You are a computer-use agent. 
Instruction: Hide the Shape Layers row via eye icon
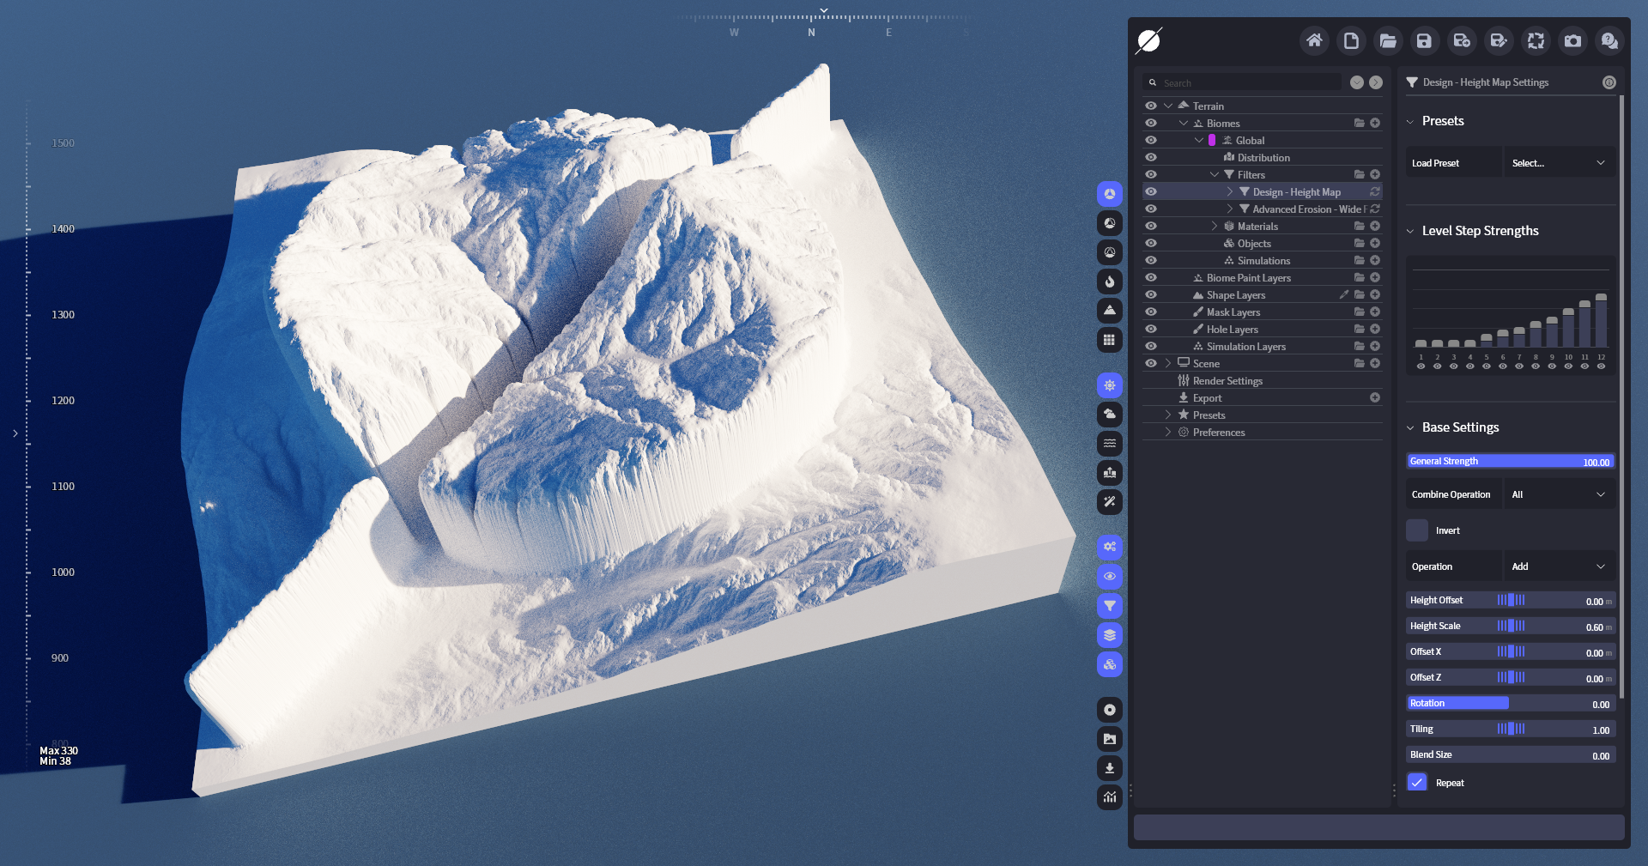[x=1151, y=295]
